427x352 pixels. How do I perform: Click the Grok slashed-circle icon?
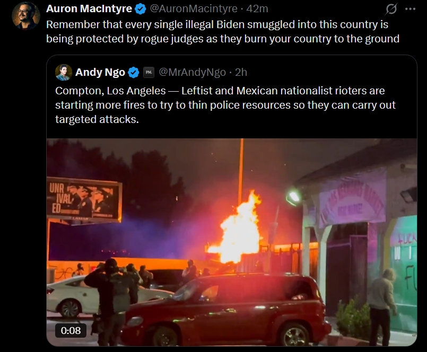[391, 9]
